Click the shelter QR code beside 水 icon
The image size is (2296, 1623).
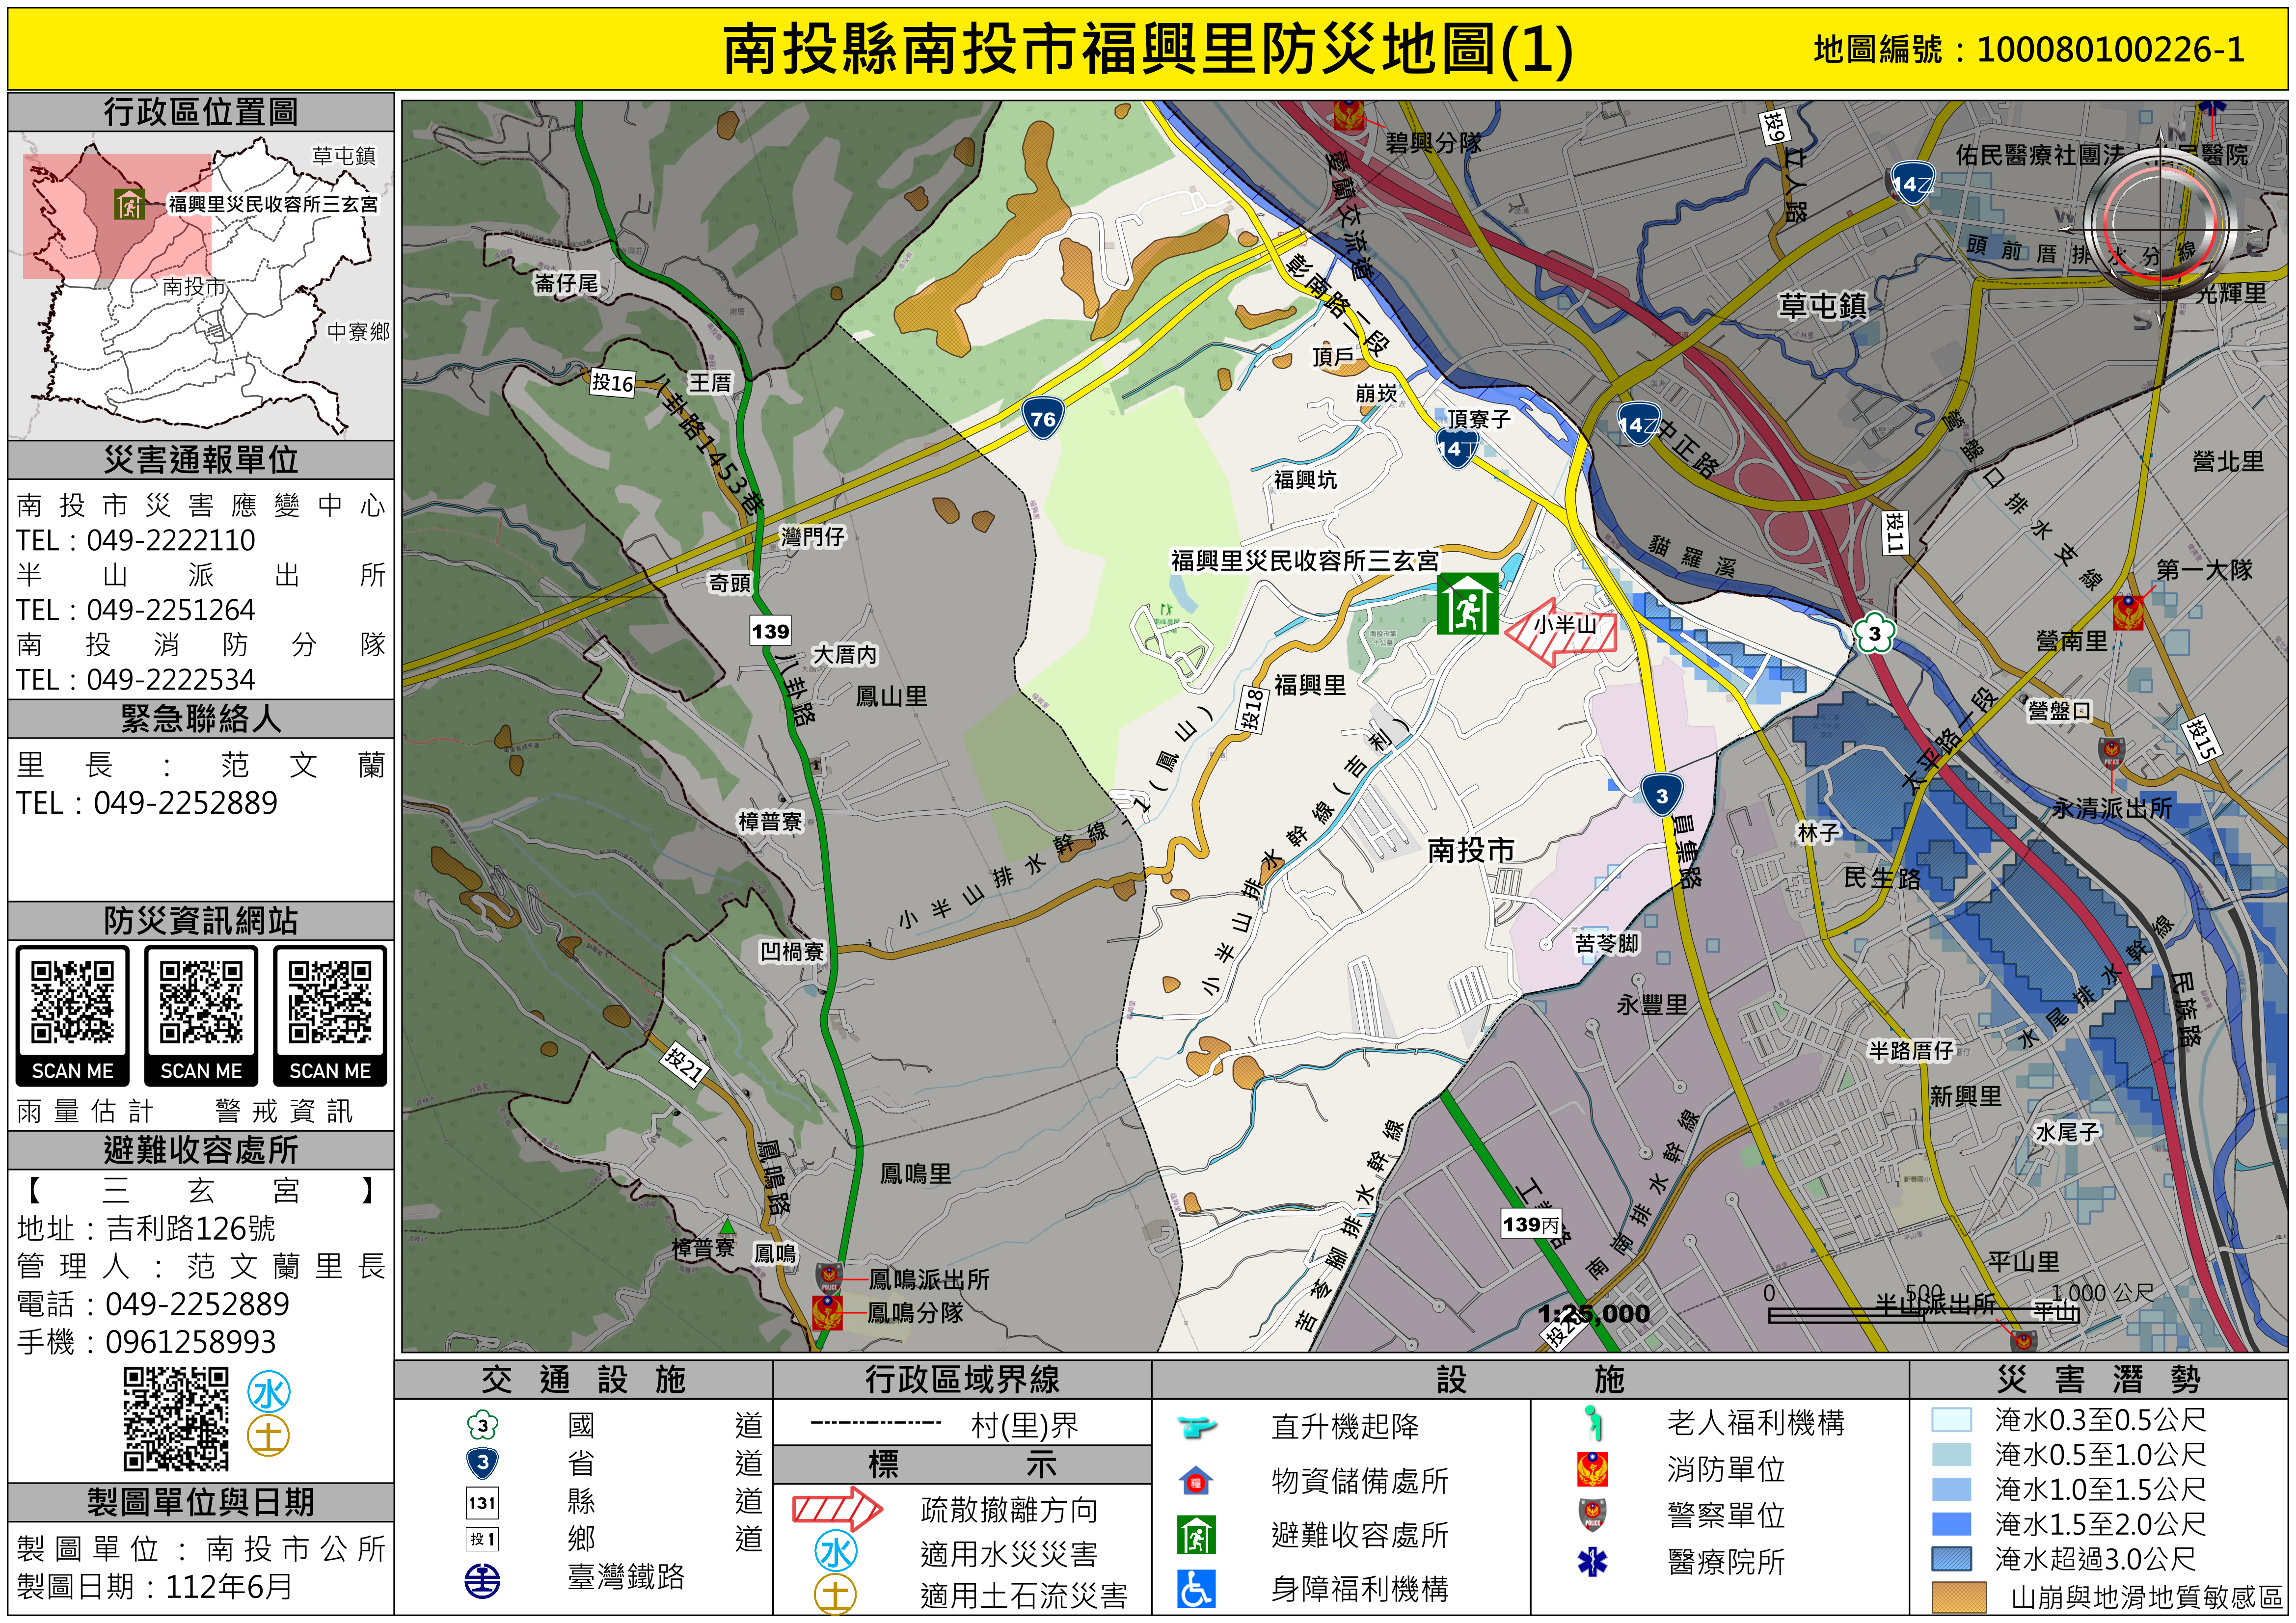[176, 1420]
